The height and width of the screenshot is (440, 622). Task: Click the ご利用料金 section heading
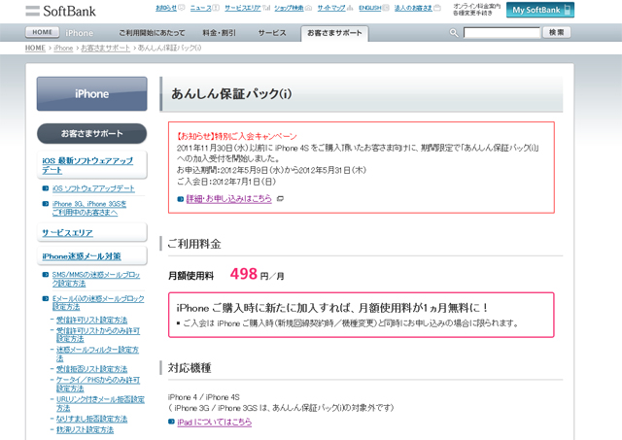pyautogui.click(x=194, y=244)
